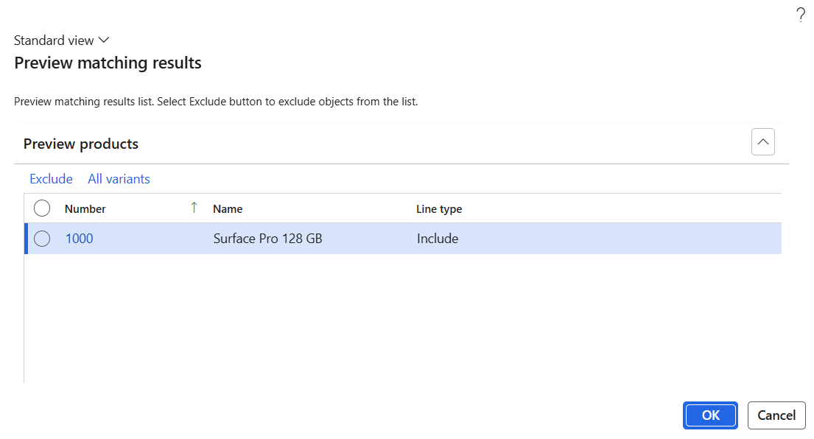814x439 pixels.
Task: Click the Preview products section title
Action: 81,144
